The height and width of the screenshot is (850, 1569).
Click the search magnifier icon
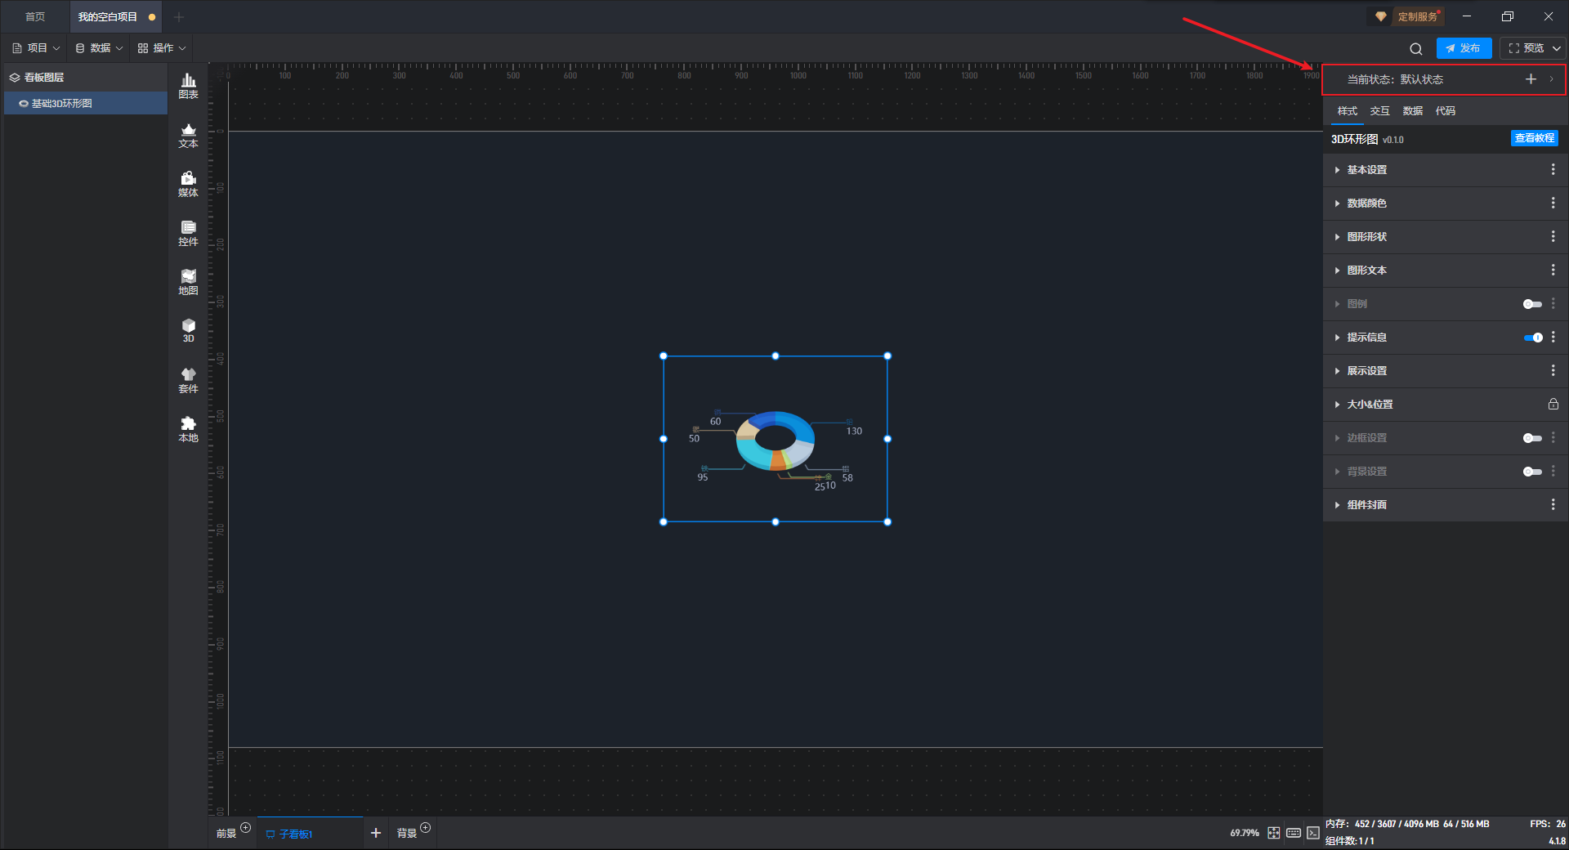(x=1416, y=49)
